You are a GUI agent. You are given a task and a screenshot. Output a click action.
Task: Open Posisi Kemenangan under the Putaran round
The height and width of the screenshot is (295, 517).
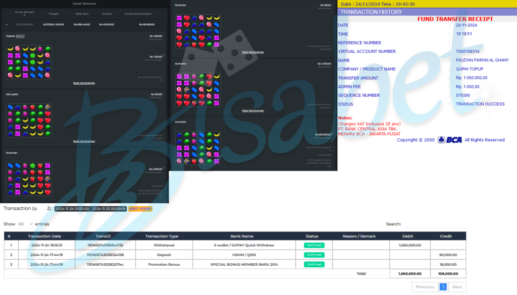pos(84,83)
